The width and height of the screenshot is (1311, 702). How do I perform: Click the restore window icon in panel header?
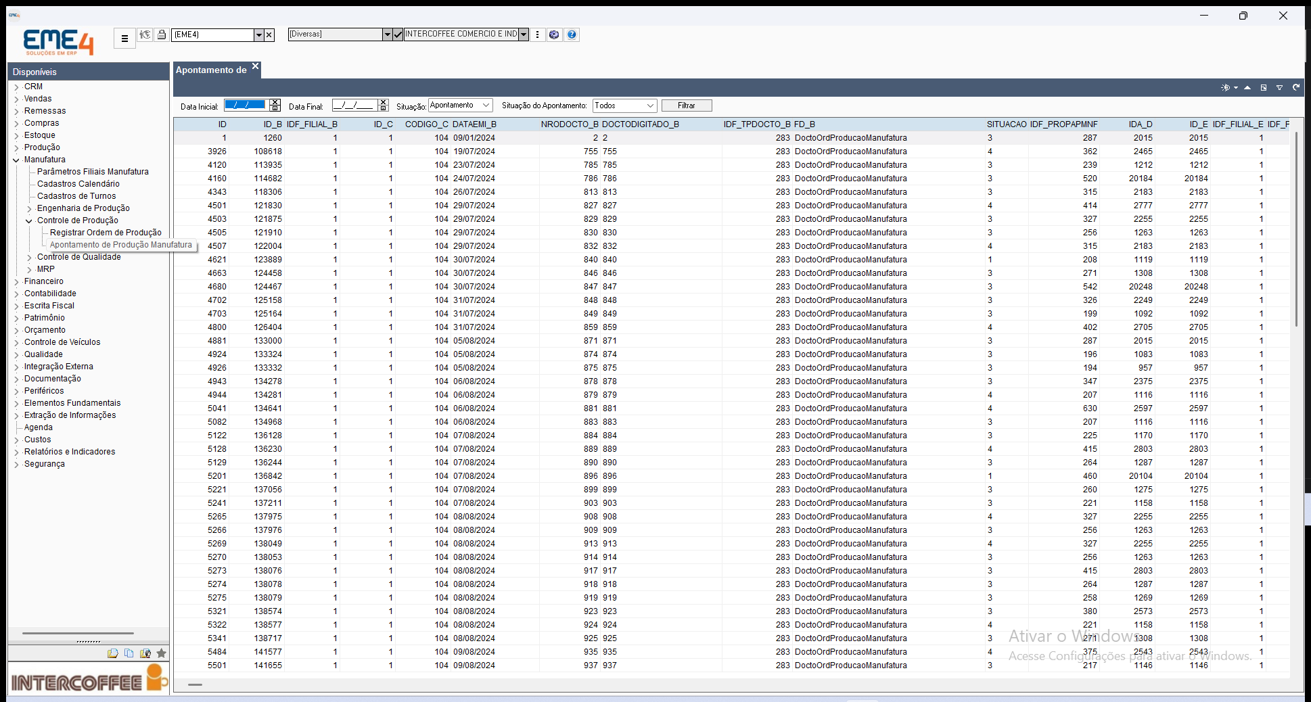tap(1263, 87)
